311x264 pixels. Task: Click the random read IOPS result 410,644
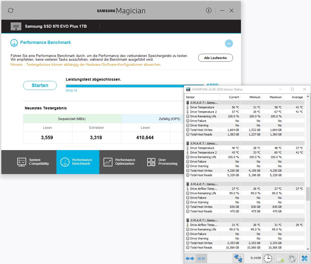(145, 138)
